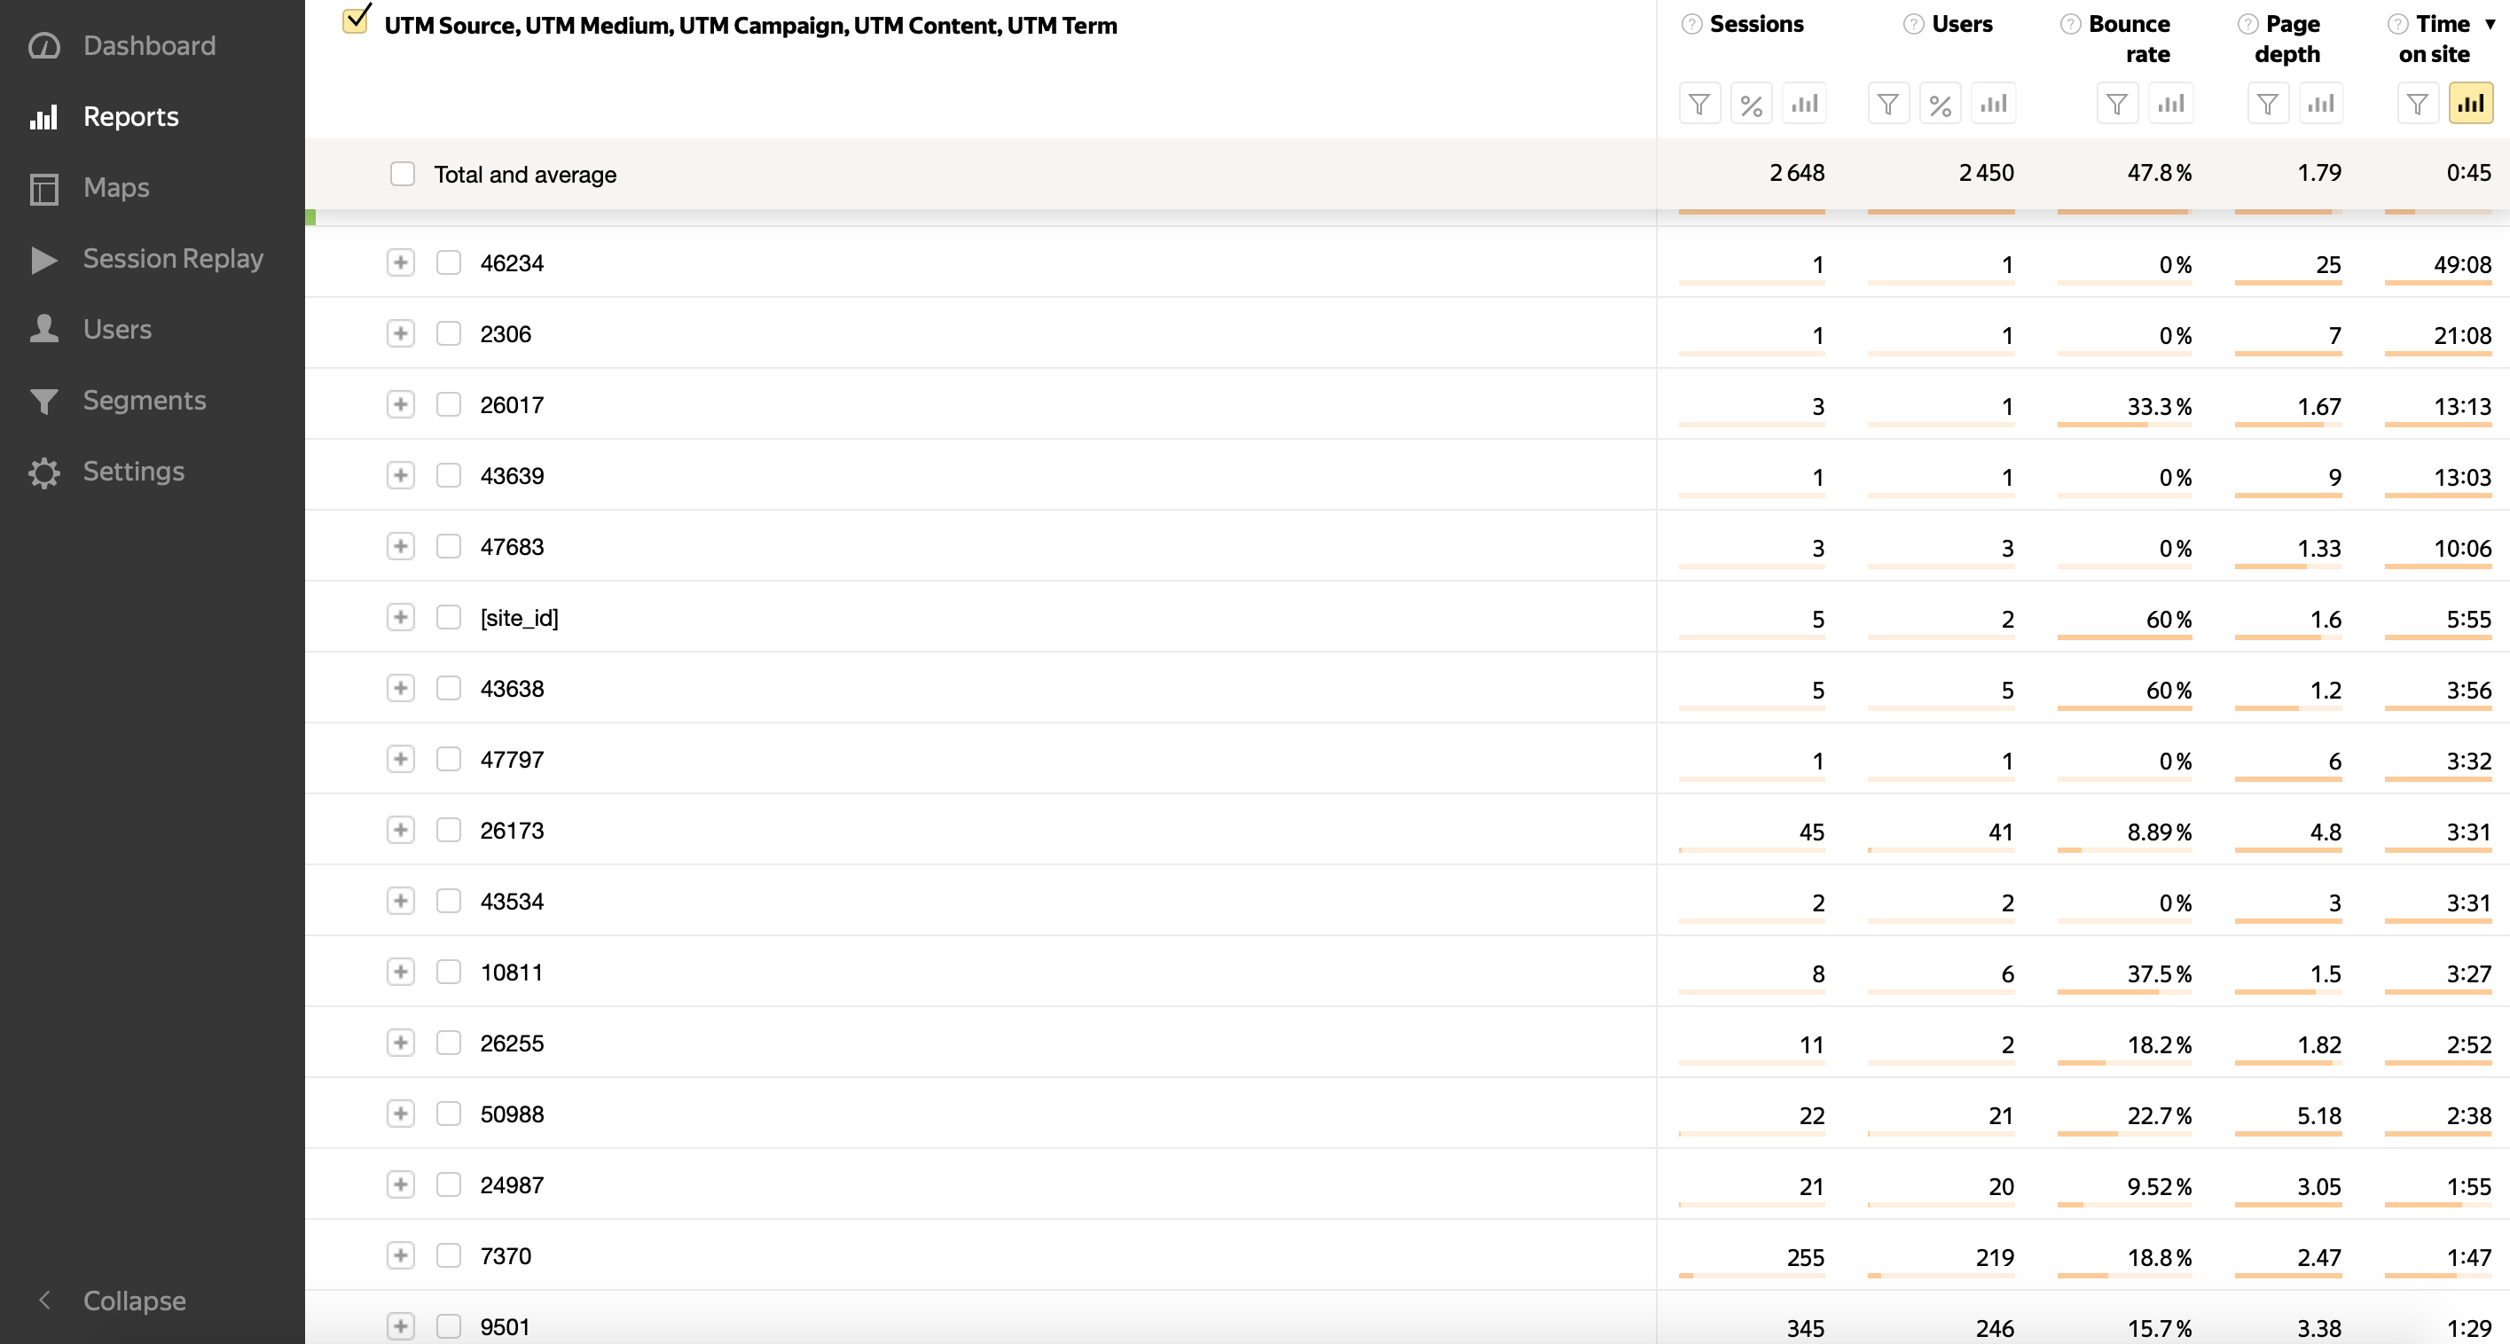Image resolution: width=2510 pixels, height=1344 pixels.
Task: Click the chart icon under Bounce rate
Action: (2171, 103)
